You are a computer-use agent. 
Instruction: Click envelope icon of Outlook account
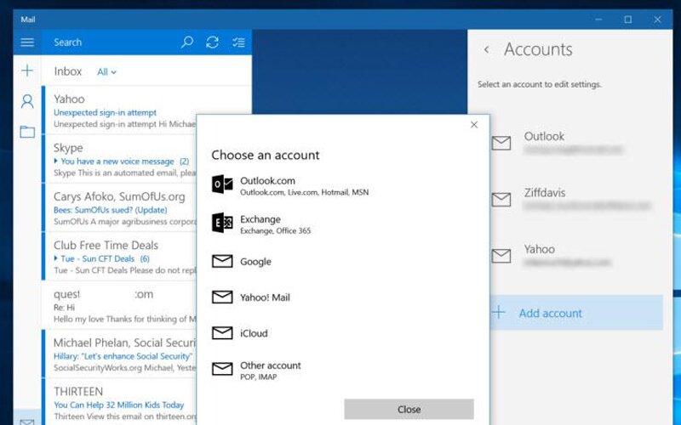coord(501,143)
